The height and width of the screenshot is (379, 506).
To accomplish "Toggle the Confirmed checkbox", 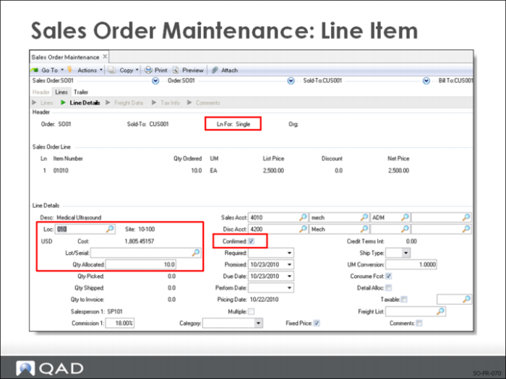I will (252, 241).
